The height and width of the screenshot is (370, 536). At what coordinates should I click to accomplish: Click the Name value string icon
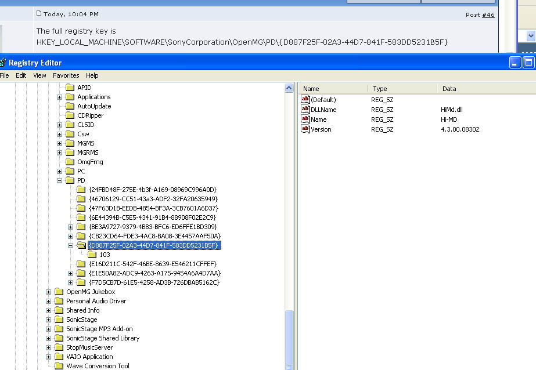click(305, 119)
